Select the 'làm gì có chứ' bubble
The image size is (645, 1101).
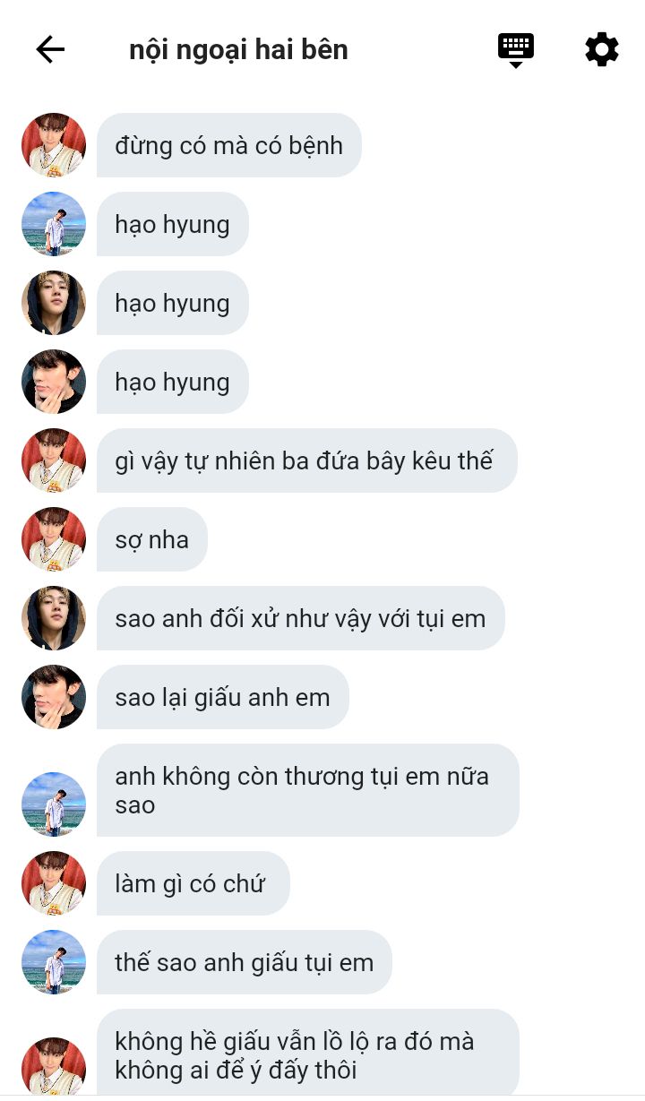(193, 883)
